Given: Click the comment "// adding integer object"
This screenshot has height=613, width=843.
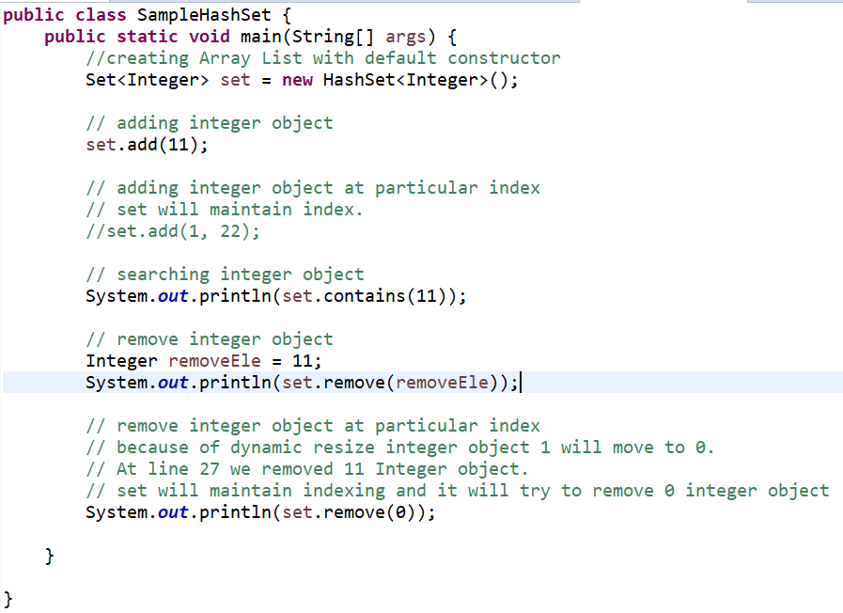Looking at the screenshot, I should [x=210, y=123].
